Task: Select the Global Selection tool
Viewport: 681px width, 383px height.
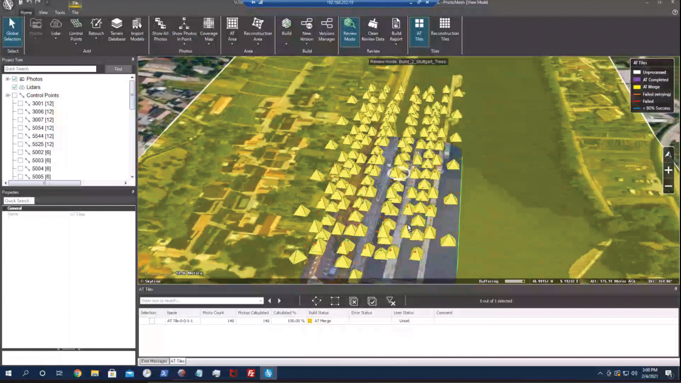Action: pyautogui.click(x=12, y=29)
